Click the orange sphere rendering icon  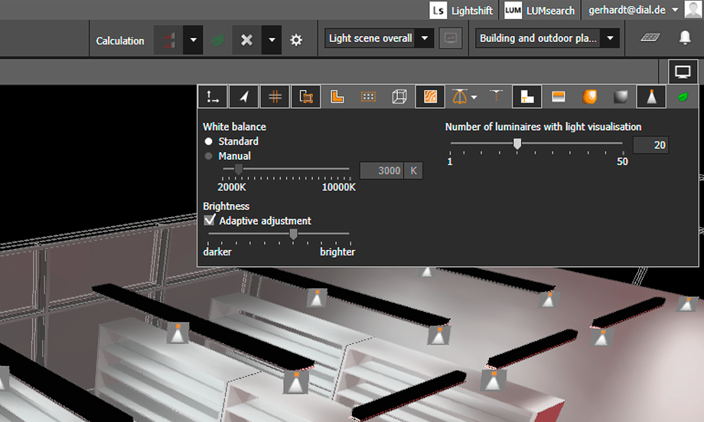[x=589, y=97]
